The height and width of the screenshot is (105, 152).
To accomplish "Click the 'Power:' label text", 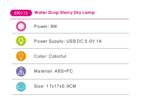I will [x=41, y=26].
